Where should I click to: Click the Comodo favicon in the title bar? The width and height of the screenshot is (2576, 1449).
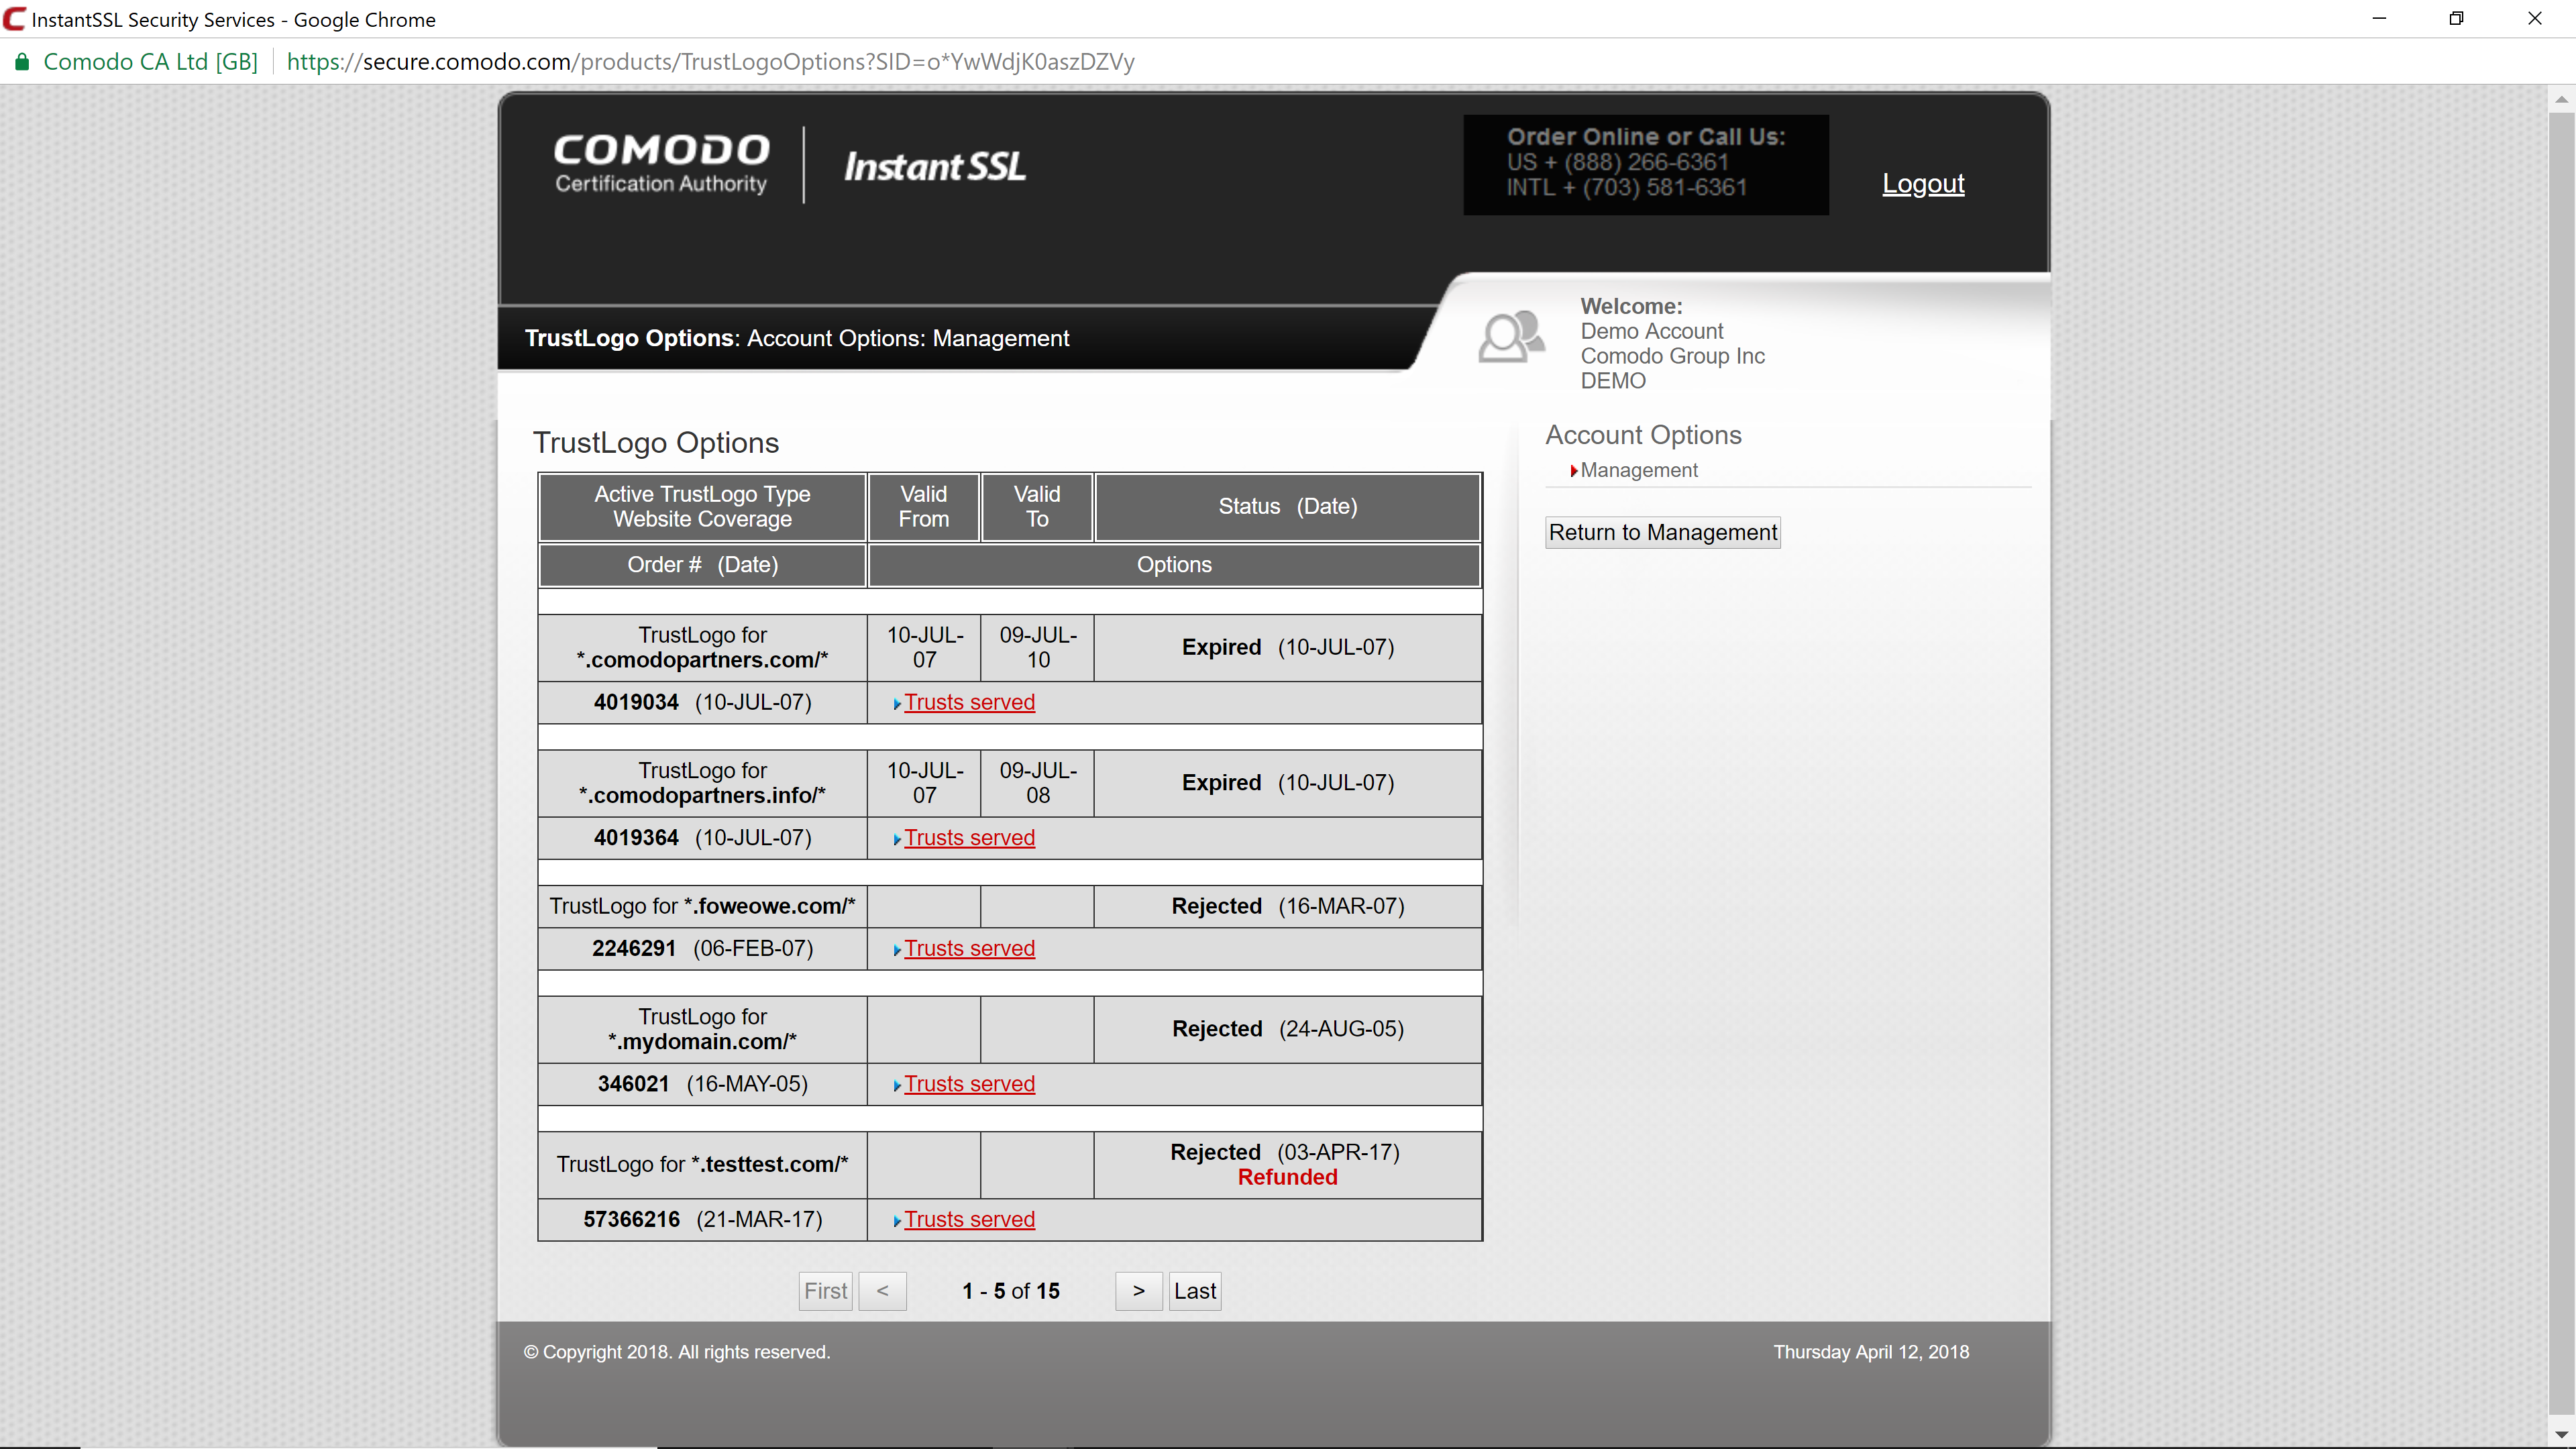click(14, 19)
